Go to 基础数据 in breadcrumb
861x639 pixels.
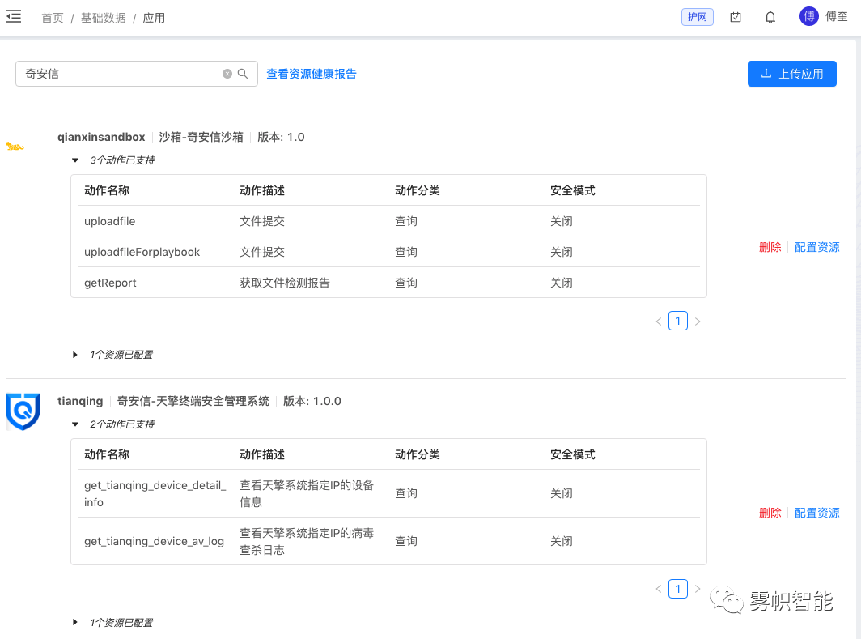click(x=104, y=18)
